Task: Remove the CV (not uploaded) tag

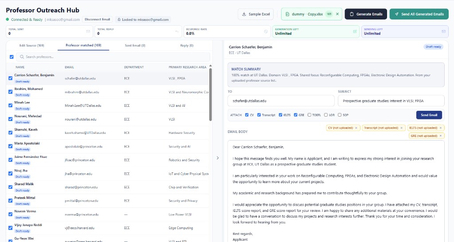Action: click(356, 128)
